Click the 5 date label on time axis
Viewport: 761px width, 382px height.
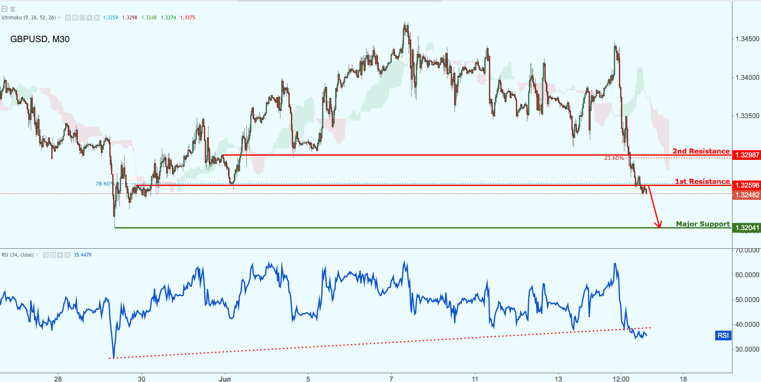[308, 379]
